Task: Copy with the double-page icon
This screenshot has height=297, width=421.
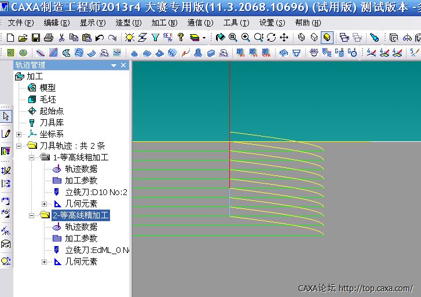Action: tap(74, 37)
